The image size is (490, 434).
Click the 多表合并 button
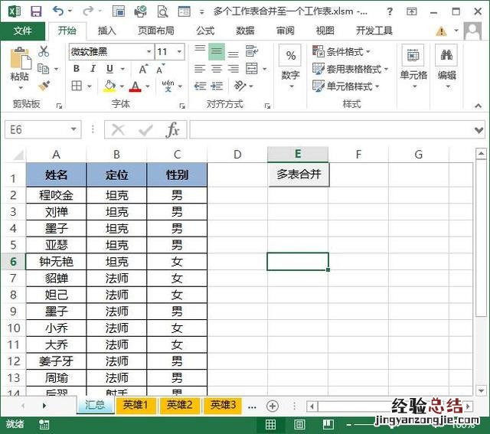pos(298,175)
